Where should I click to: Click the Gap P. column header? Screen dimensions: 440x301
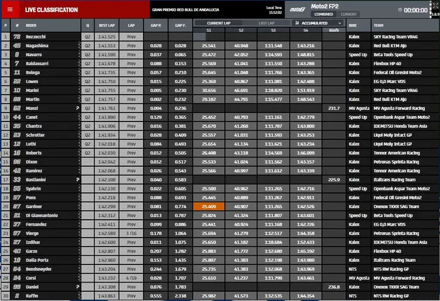click(x=156, y=25)
